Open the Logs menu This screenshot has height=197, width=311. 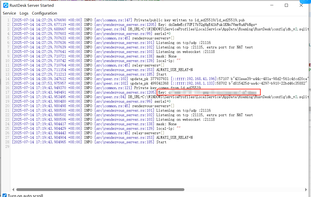(x=24, y=13)
